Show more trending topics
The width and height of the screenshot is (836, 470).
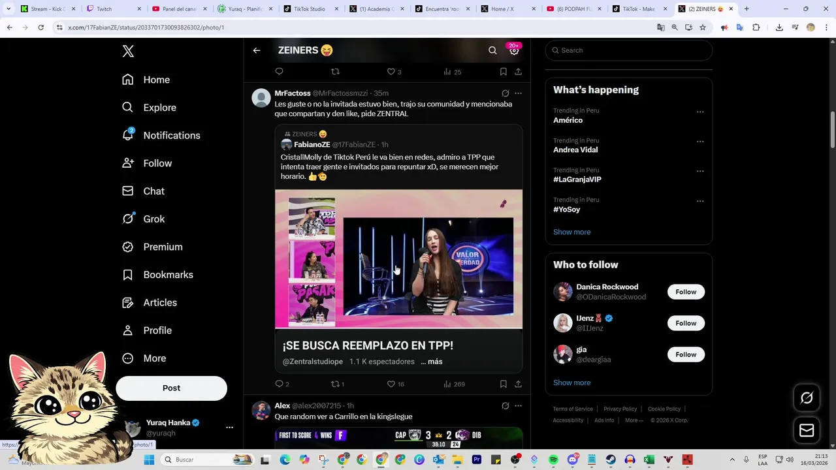point(571,232)
